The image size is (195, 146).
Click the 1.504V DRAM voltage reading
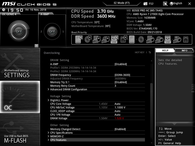(103, 118)
